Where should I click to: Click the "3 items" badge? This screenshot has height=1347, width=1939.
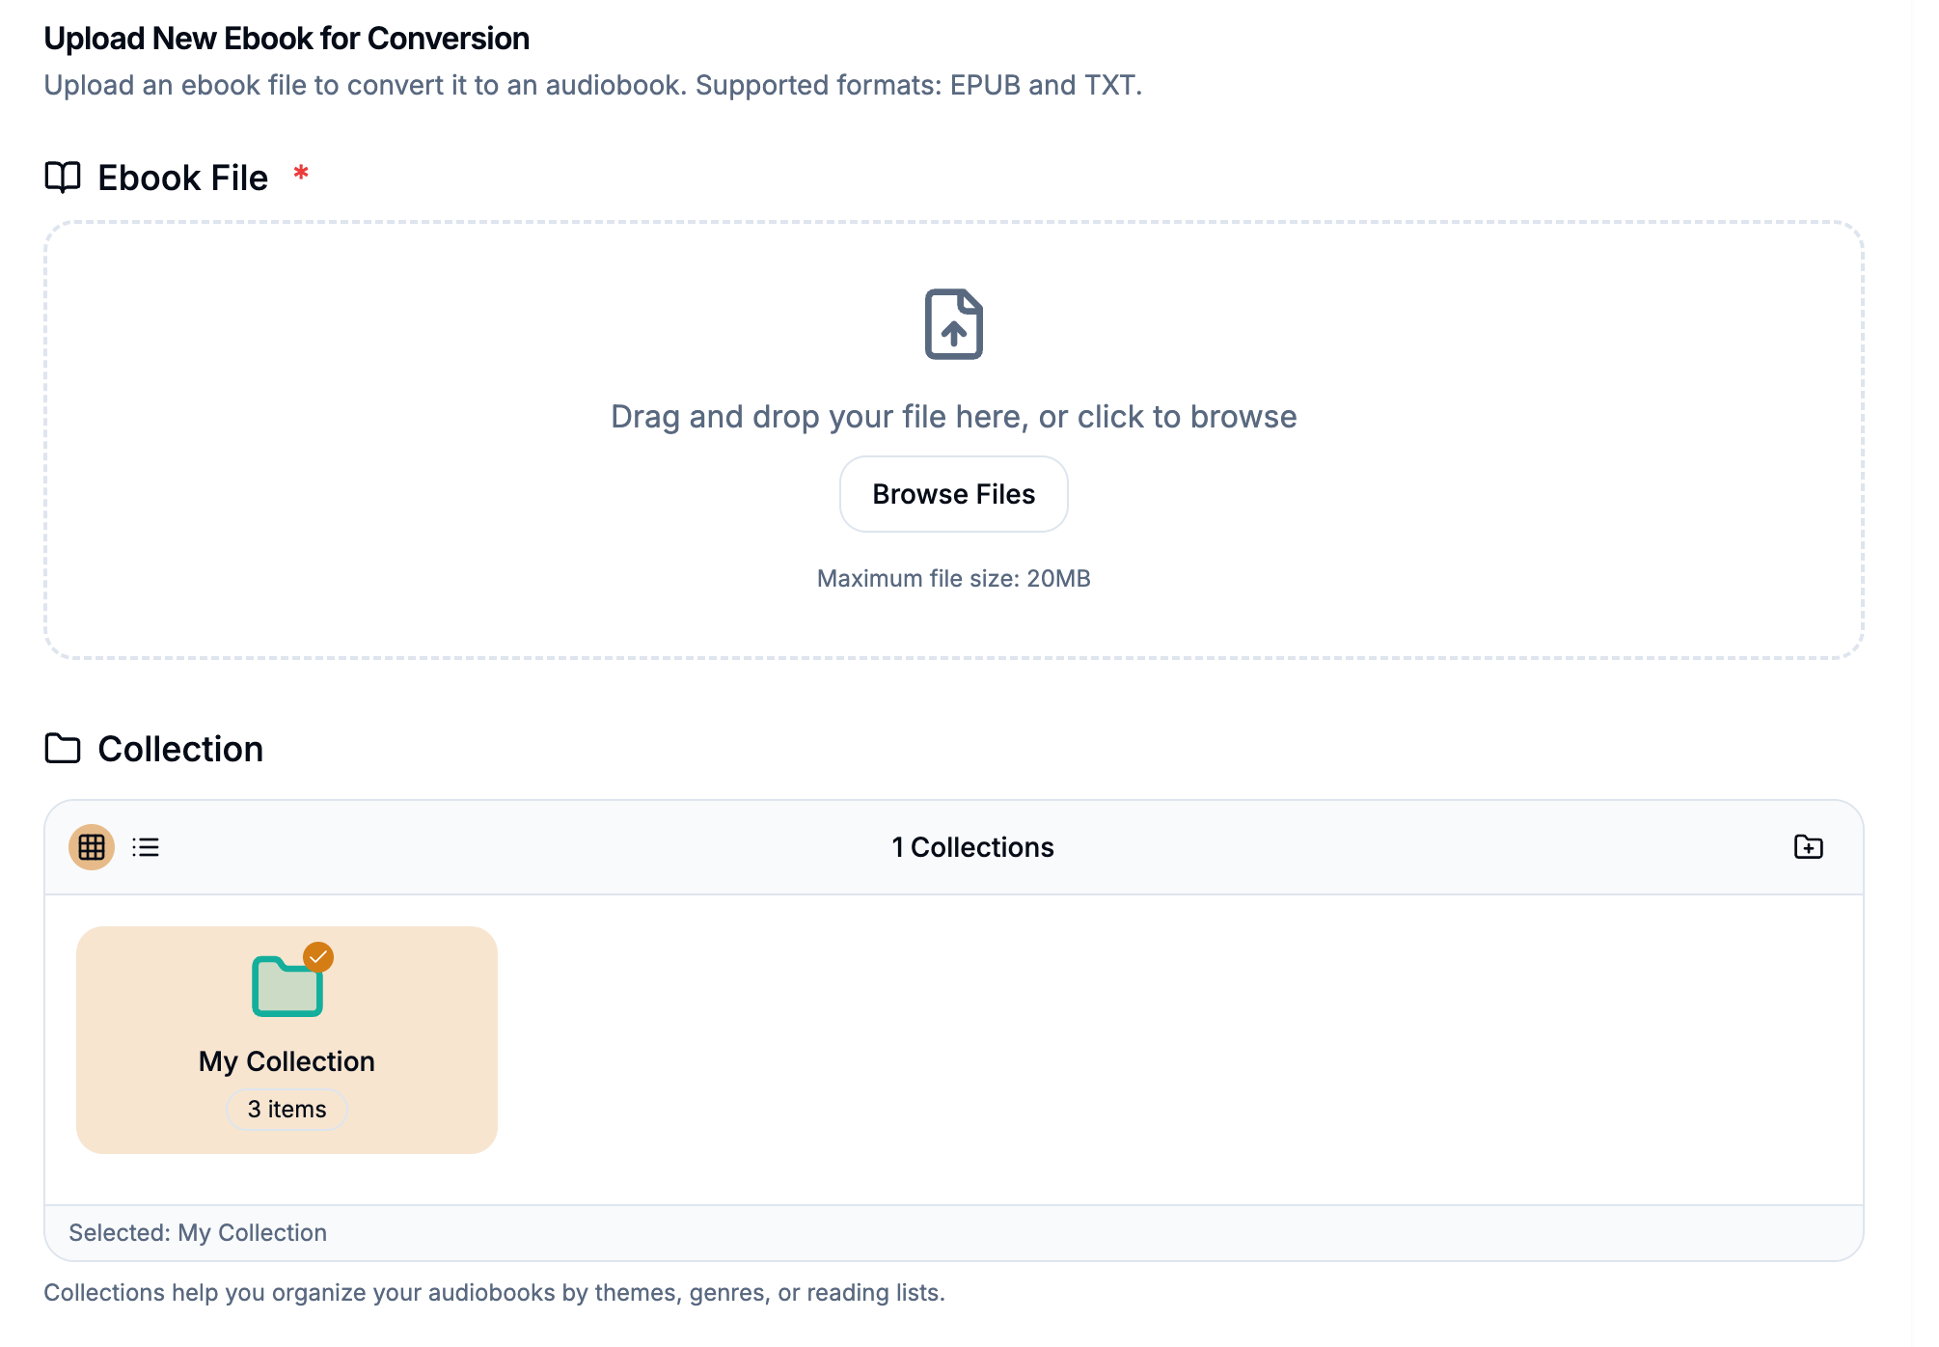[287, 1110]
